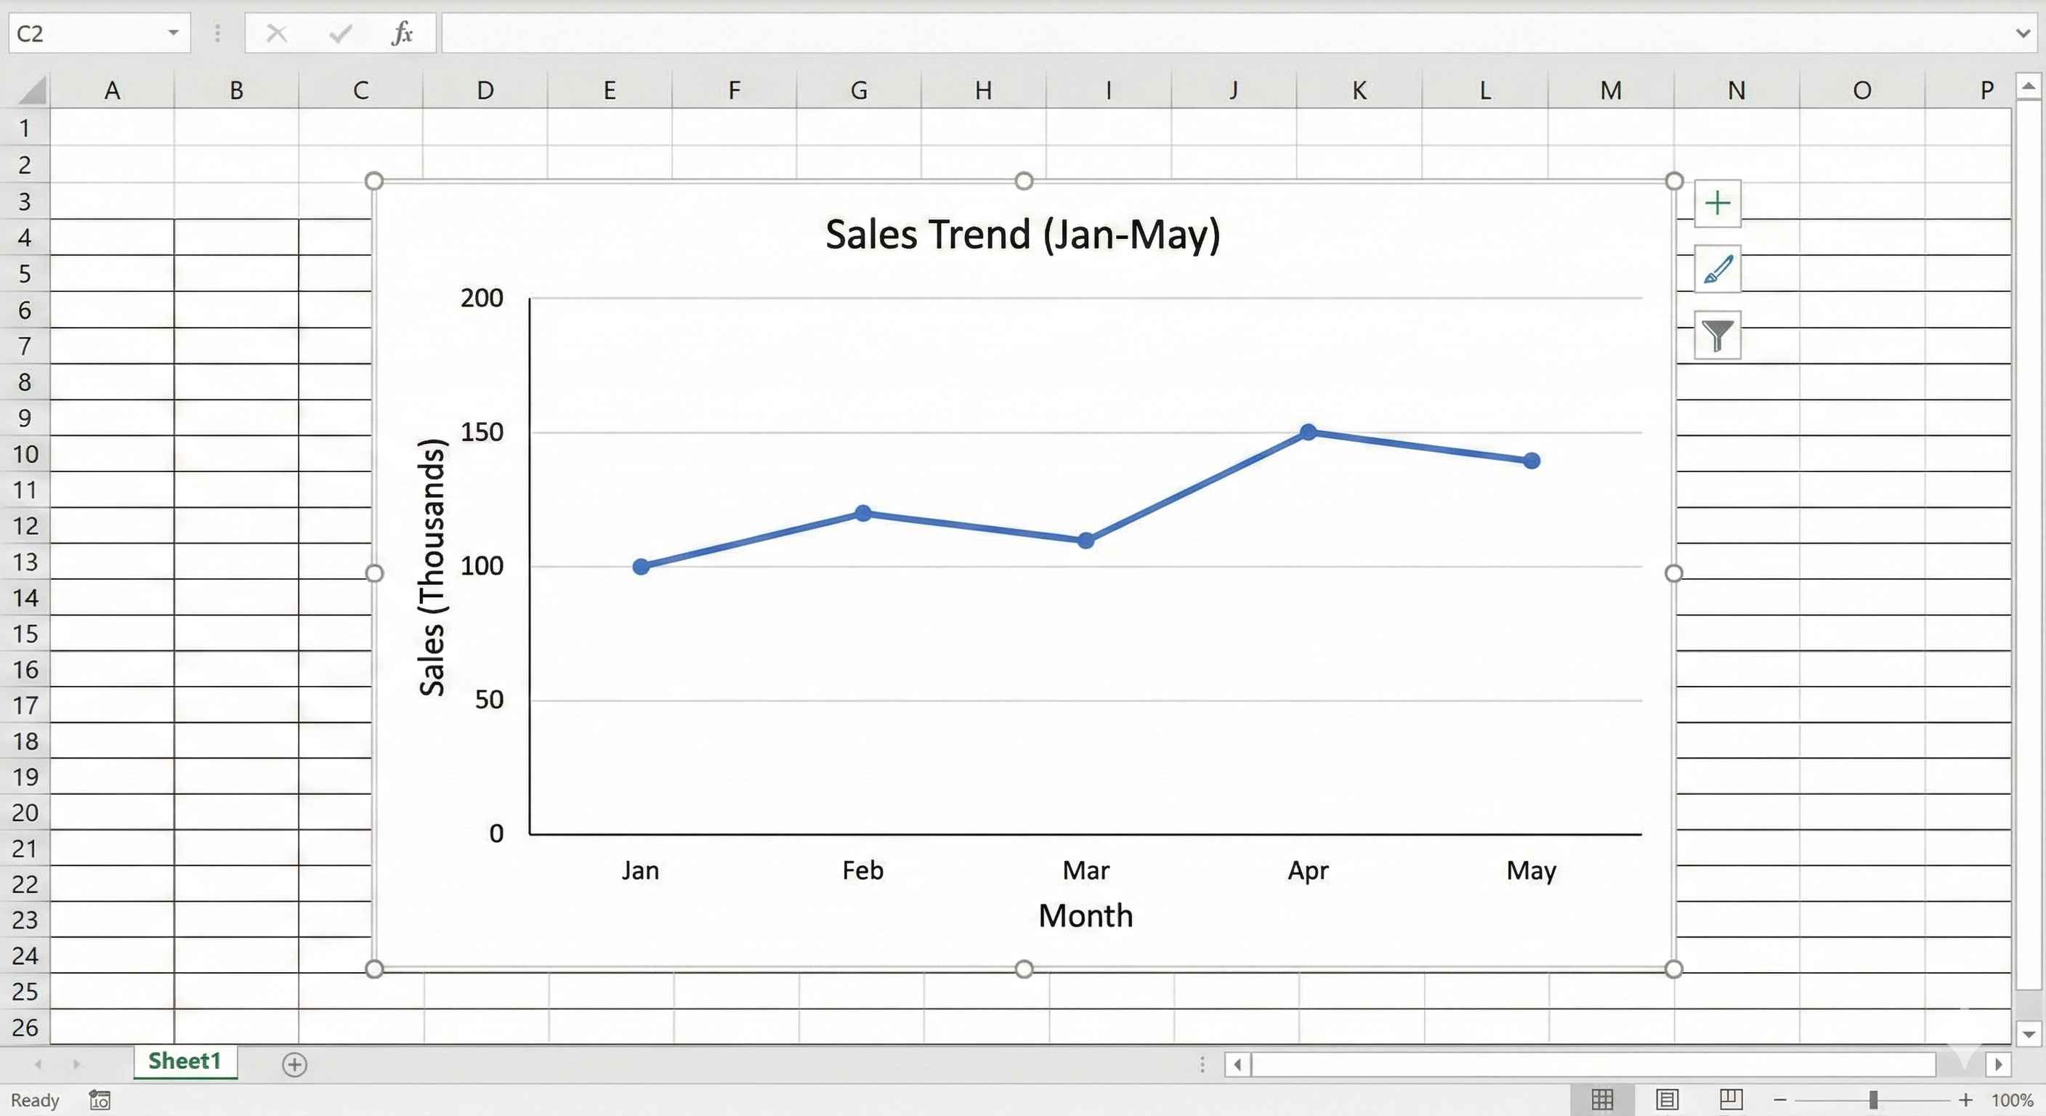Click the Cancel (X) in formula bar
This screenshot has width=2046, height=1116.
[x=276, y=33]
